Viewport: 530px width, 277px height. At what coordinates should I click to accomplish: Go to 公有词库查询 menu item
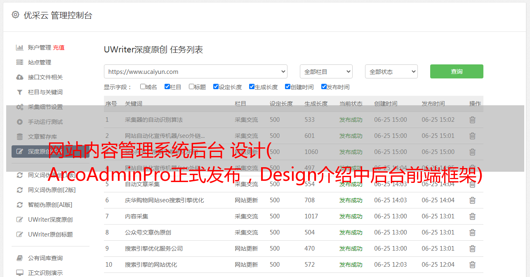(45, 258)
